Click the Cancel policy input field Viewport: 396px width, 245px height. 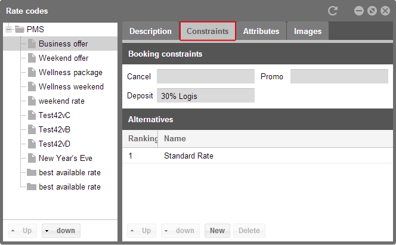point(205,76)
